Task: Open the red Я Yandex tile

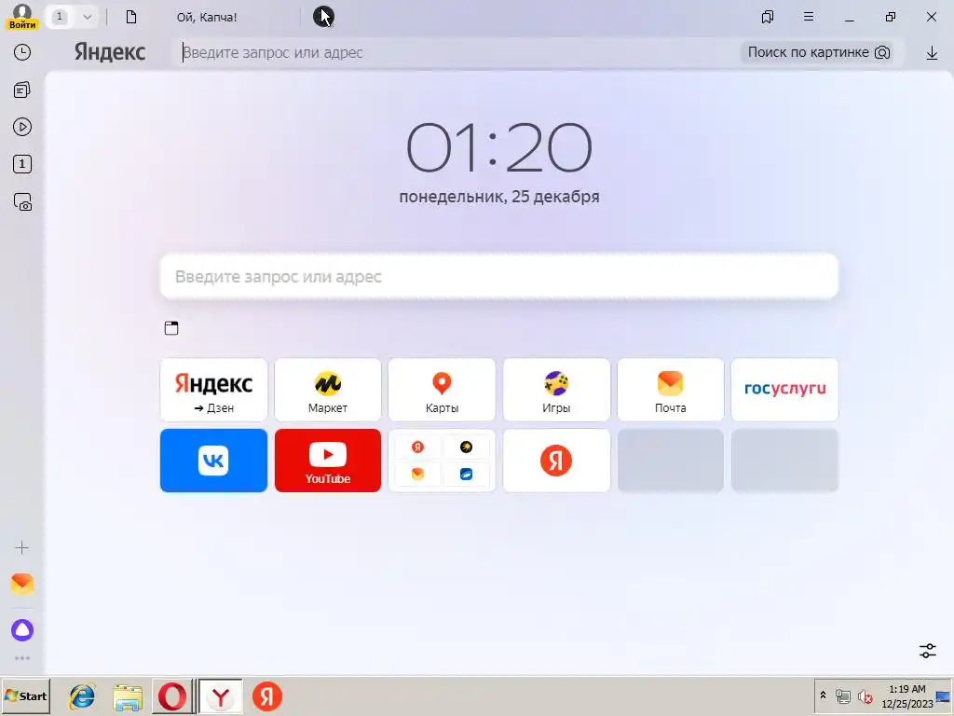Action: [556, 461]
